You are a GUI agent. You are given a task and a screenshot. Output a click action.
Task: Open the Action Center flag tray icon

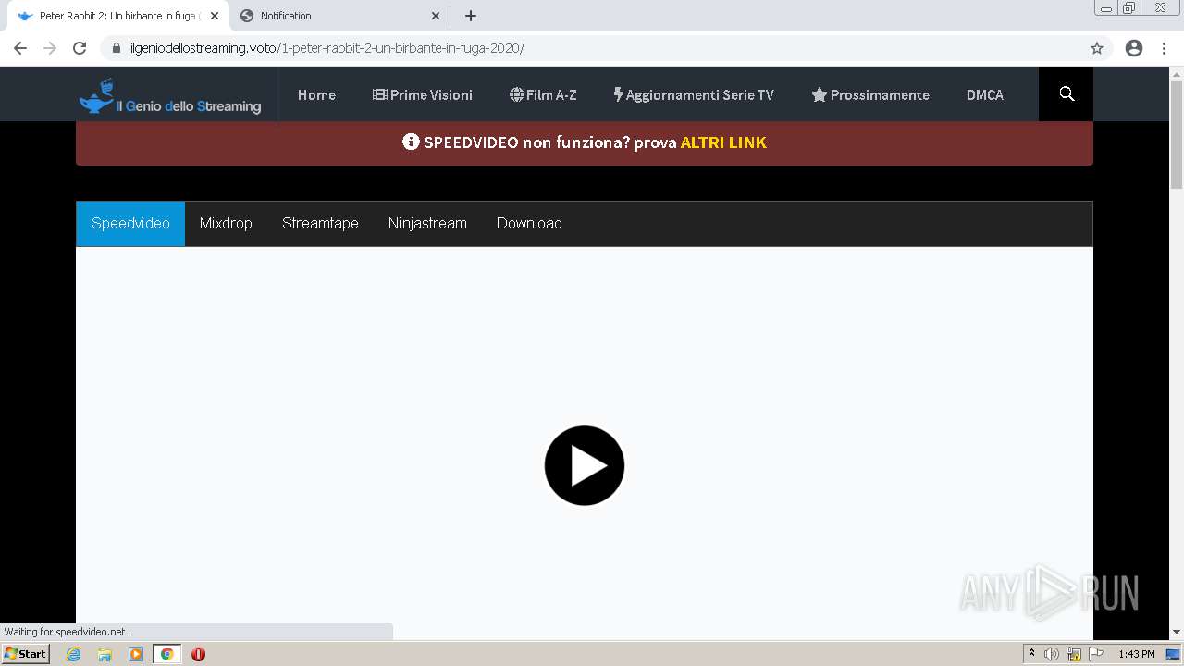coord(1096,654)
